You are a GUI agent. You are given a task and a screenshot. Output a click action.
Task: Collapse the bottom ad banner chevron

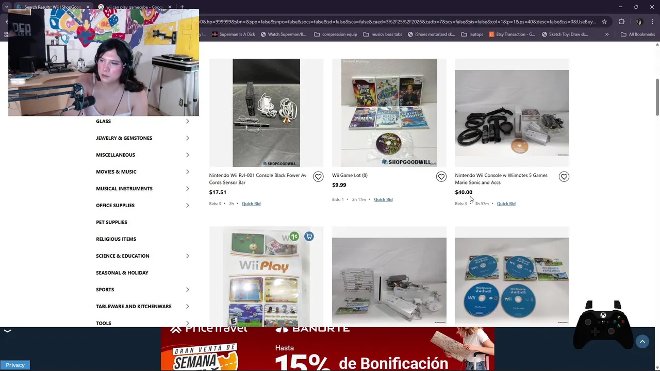[x=8, y=331]
